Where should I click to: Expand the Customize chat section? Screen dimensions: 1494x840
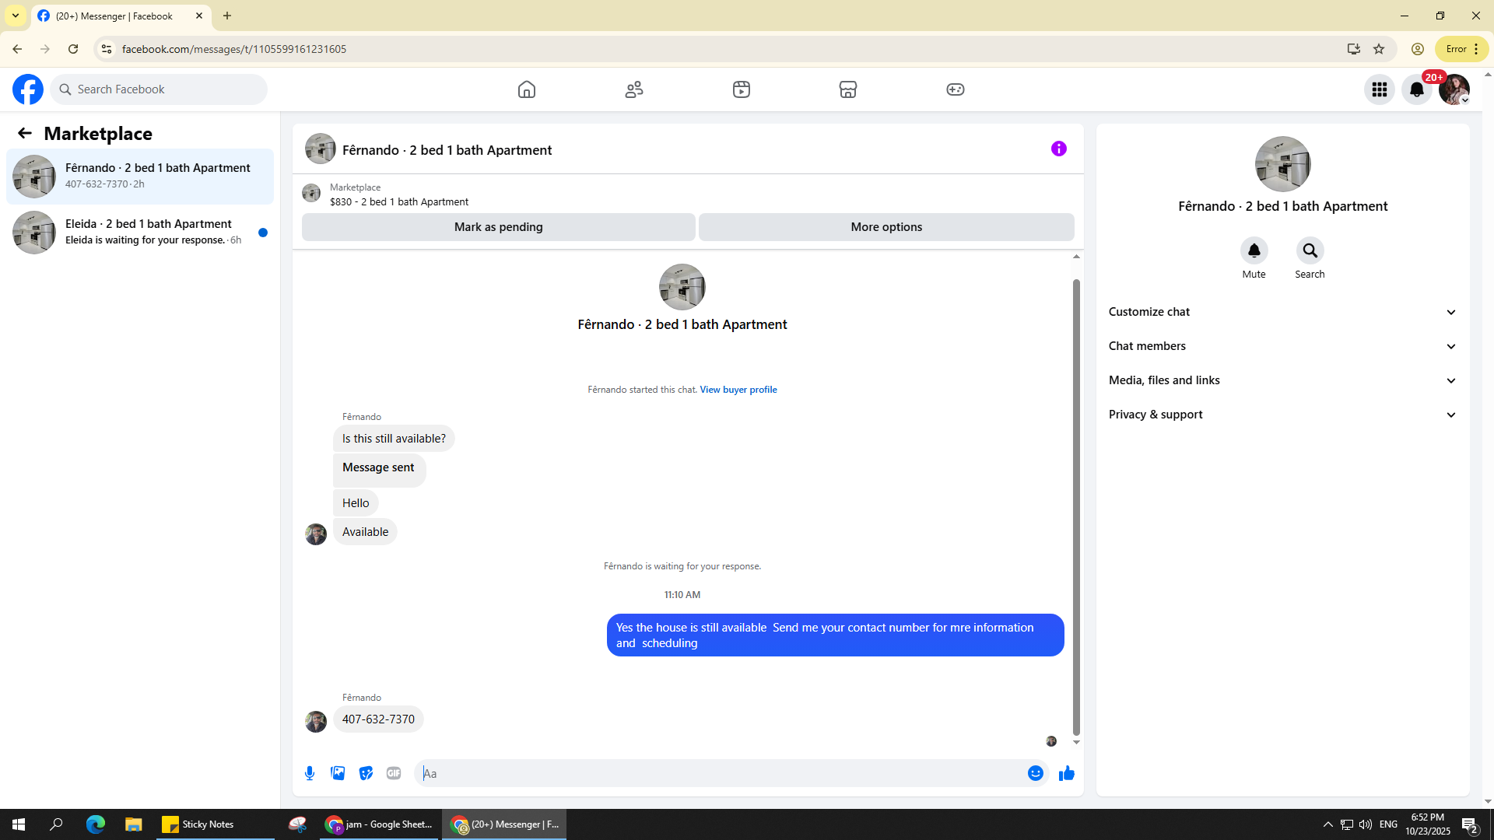coord(1282,312)
